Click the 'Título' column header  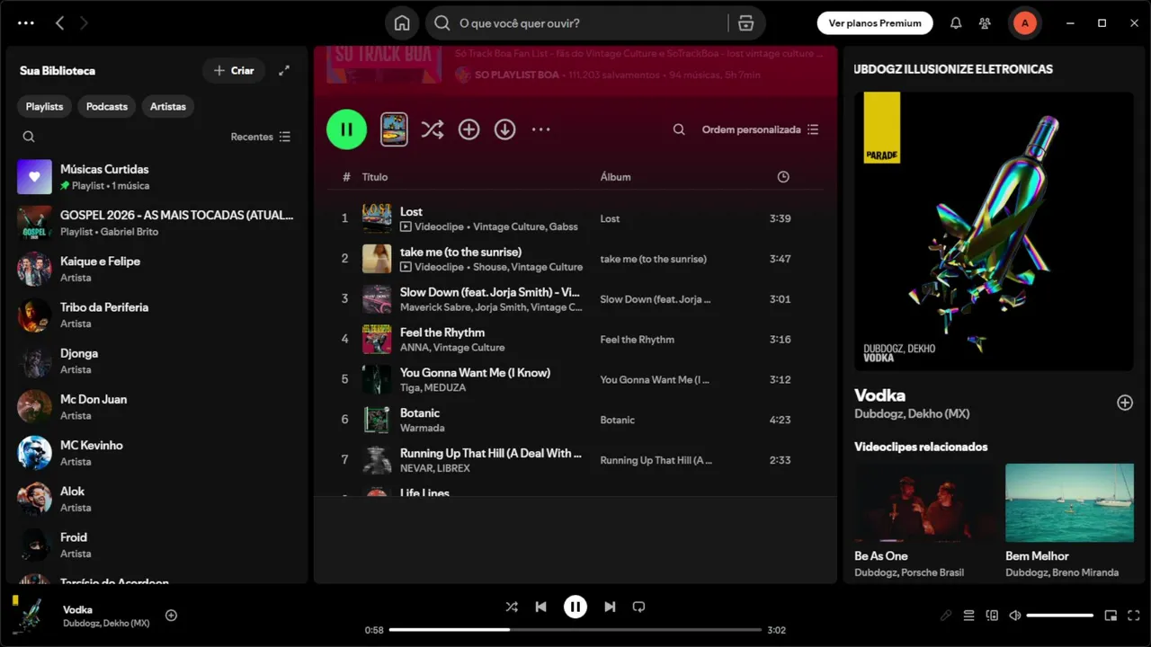coord(375,177)
